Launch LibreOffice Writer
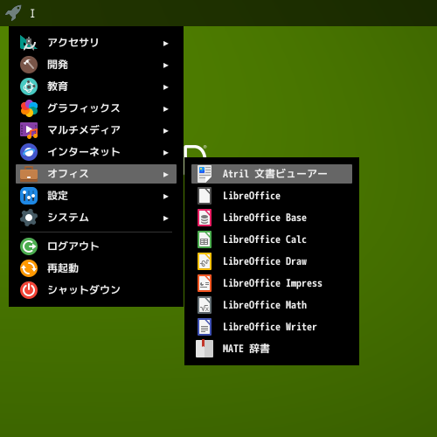The width and height of the screenshot is (437, 437). pyautogui.click(x=272, y=327)
